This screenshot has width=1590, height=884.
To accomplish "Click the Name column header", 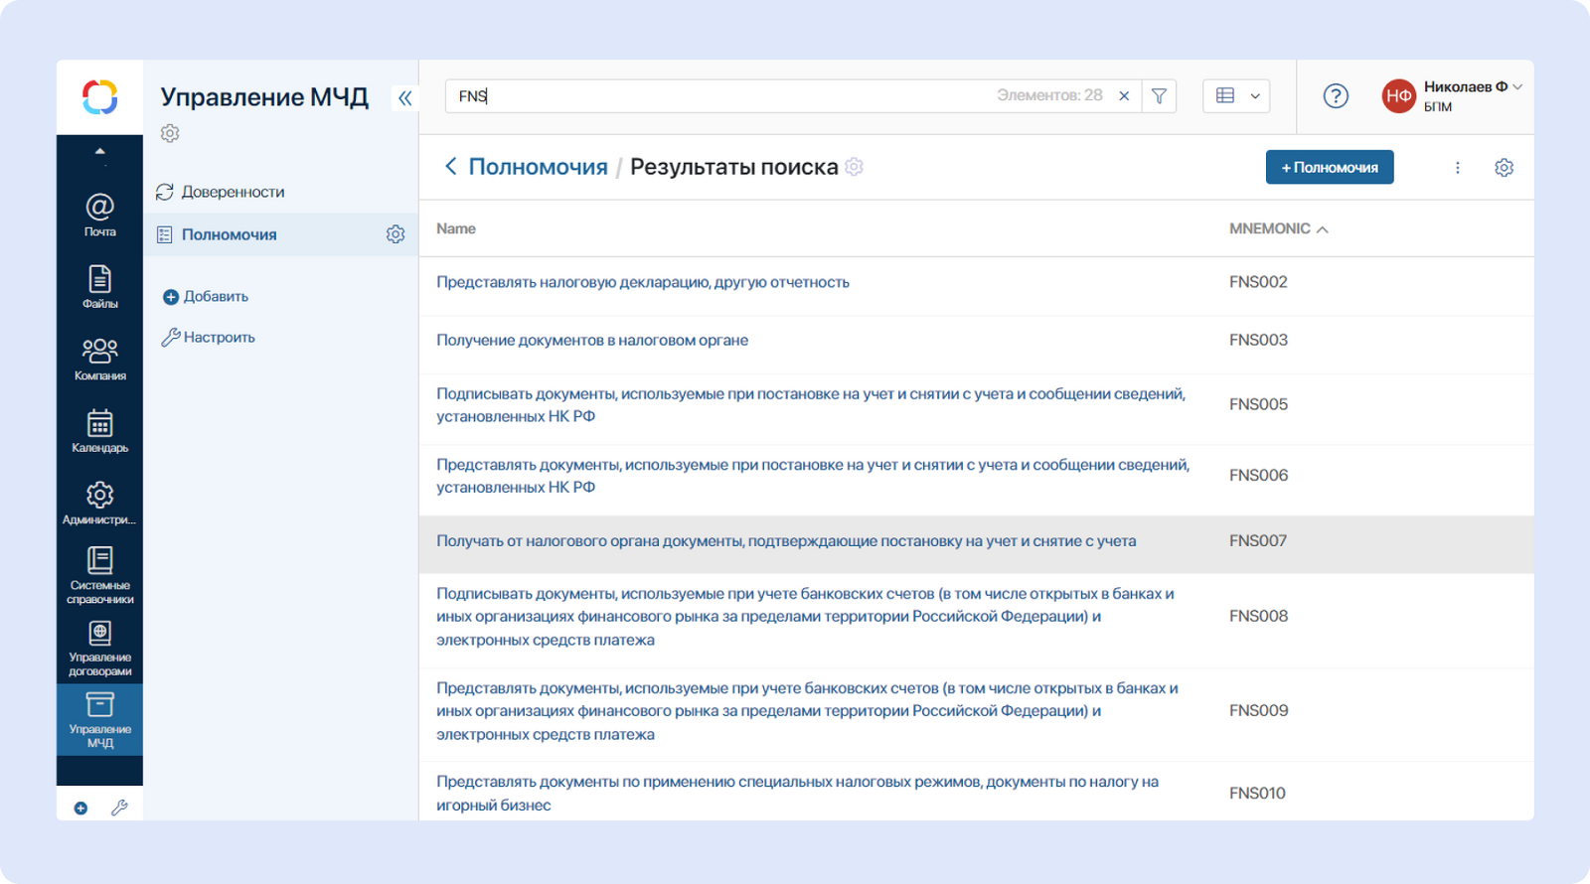I will tap(455, 228).
